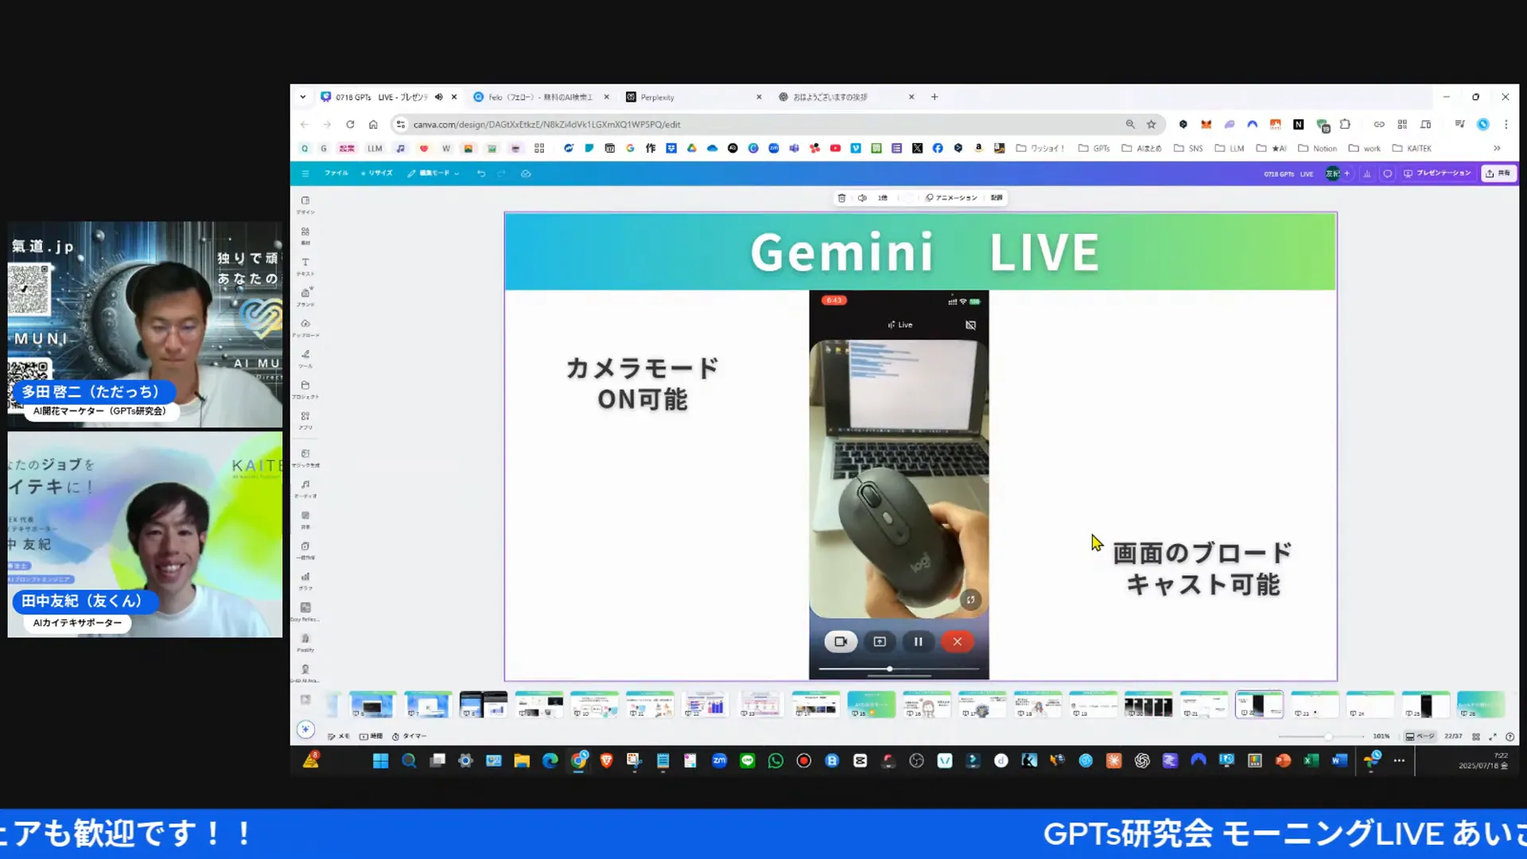Undo the last edit in Canva
The image size is (1527, 859).
(x=481, y=173)
